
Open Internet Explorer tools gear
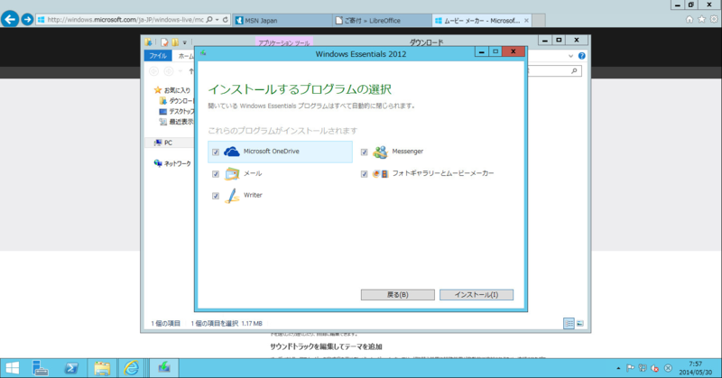coord(714,19)
